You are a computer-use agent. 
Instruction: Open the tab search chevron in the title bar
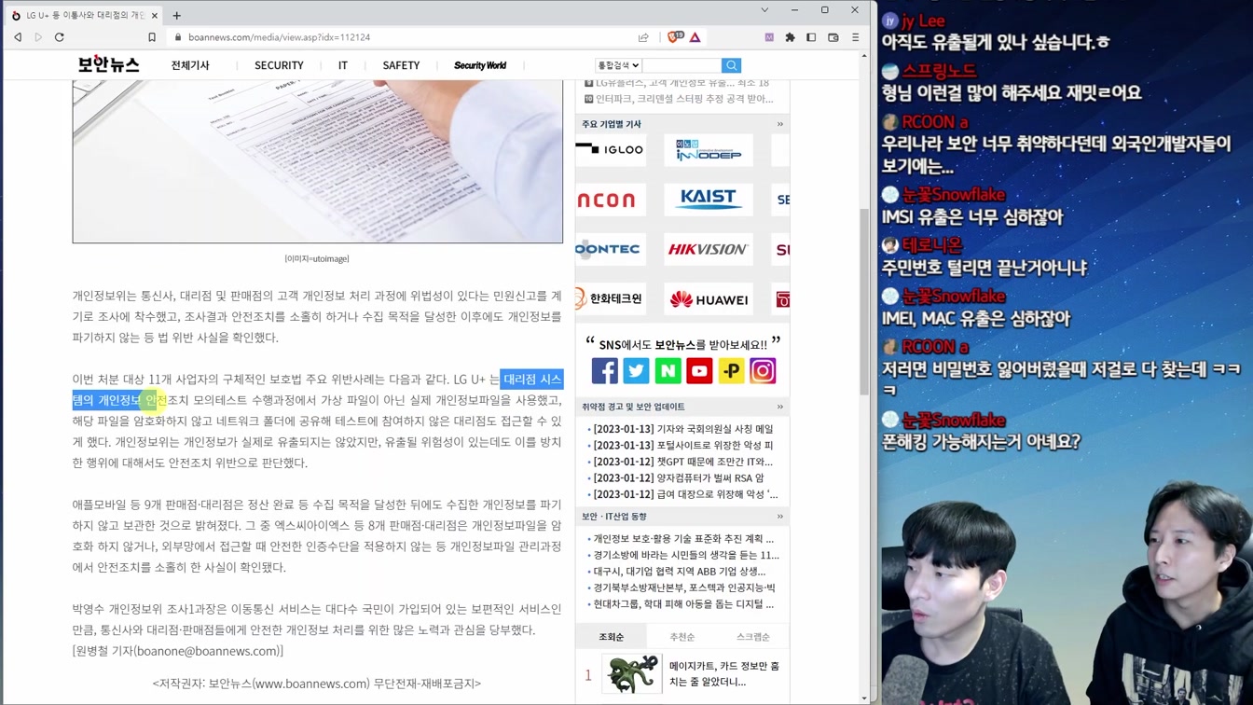764,10
